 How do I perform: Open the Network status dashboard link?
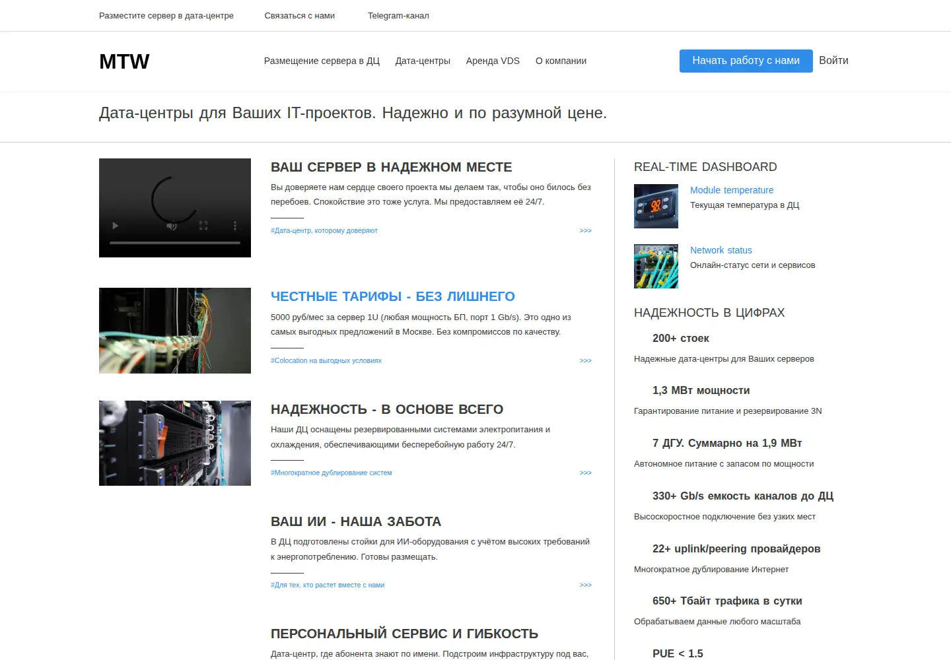click(721, 250)
